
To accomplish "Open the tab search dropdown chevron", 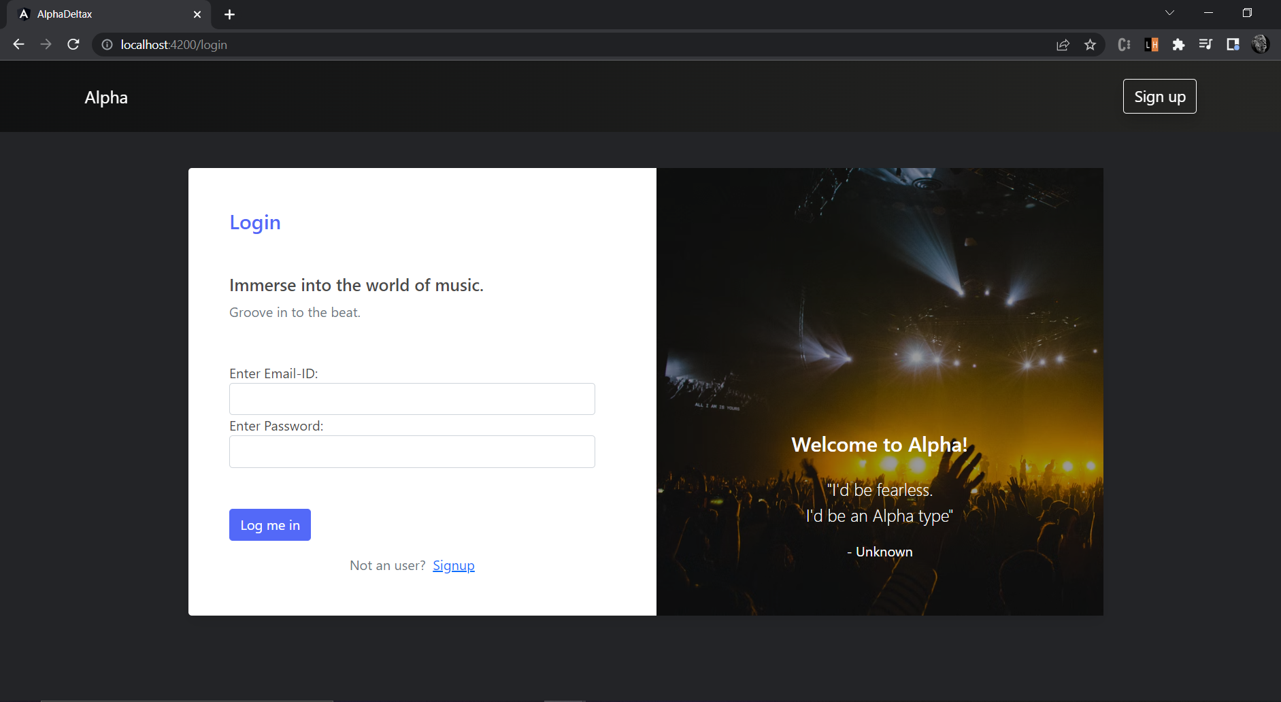I will [x=1169, y=13].
